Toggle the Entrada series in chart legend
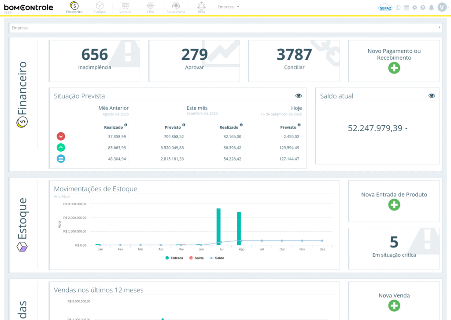This screenshot has height=320, width=451. [x=174, y=258]
